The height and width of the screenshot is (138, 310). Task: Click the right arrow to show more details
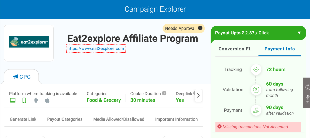click(x=198, y=96)
